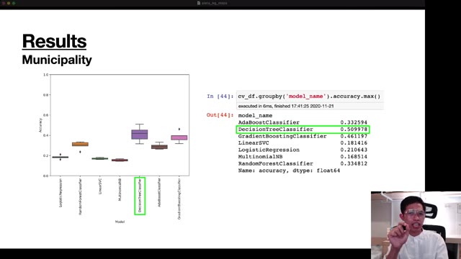
Task: Click the yellow minimize window button
Action: coord(9,3)
